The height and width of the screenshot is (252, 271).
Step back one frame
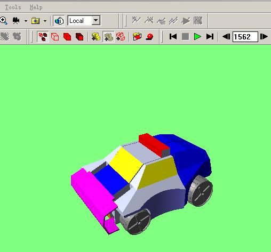pyautogui.click(x=226, y=37)
